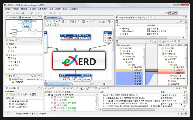Click the Print icon in main toolbar
The image size is (193, 120).
pos(17,13)
